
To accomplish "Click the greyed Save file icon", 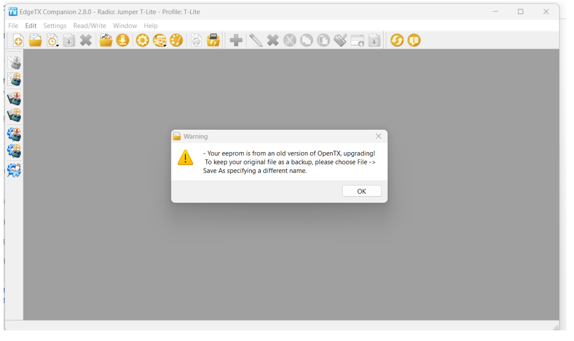I will tap(69, 40).
